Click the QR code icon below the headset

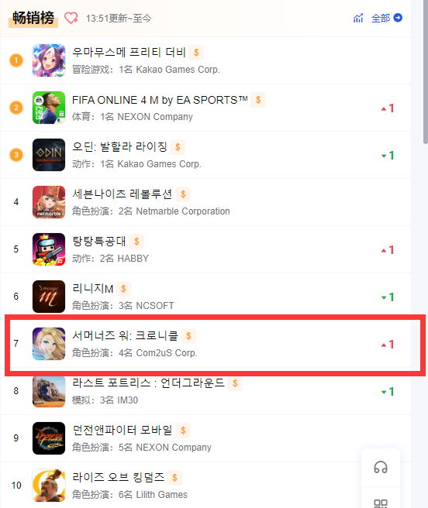pos(381,503)
